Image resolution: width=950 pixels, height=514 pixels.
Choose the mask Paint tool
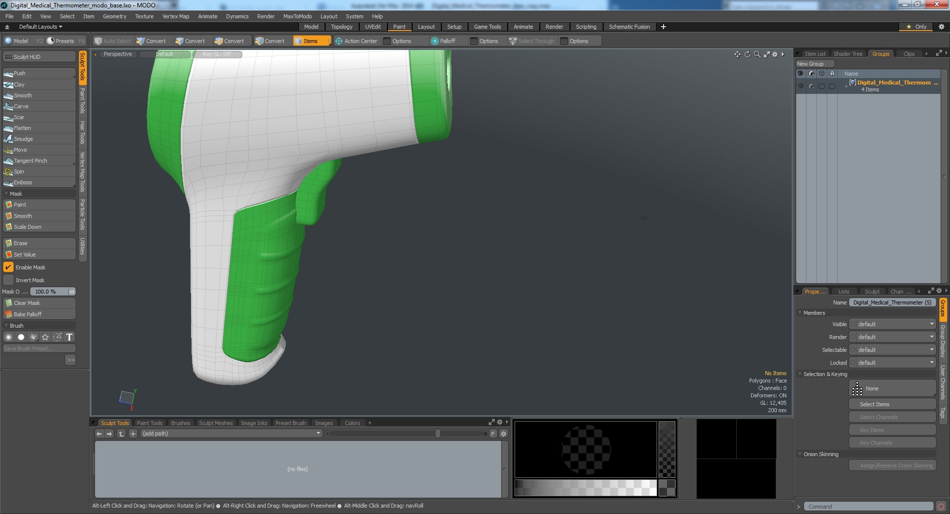39,205
